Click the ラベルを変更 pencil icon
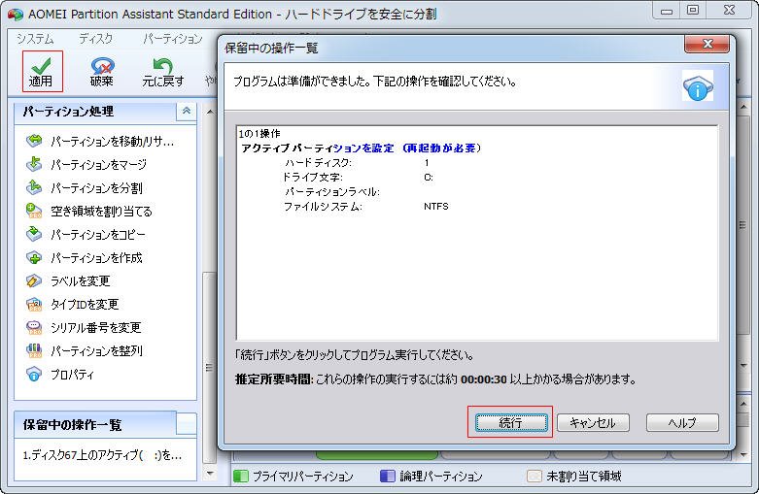The width and height of the screenshot is (759, 494). pos(34,280)
